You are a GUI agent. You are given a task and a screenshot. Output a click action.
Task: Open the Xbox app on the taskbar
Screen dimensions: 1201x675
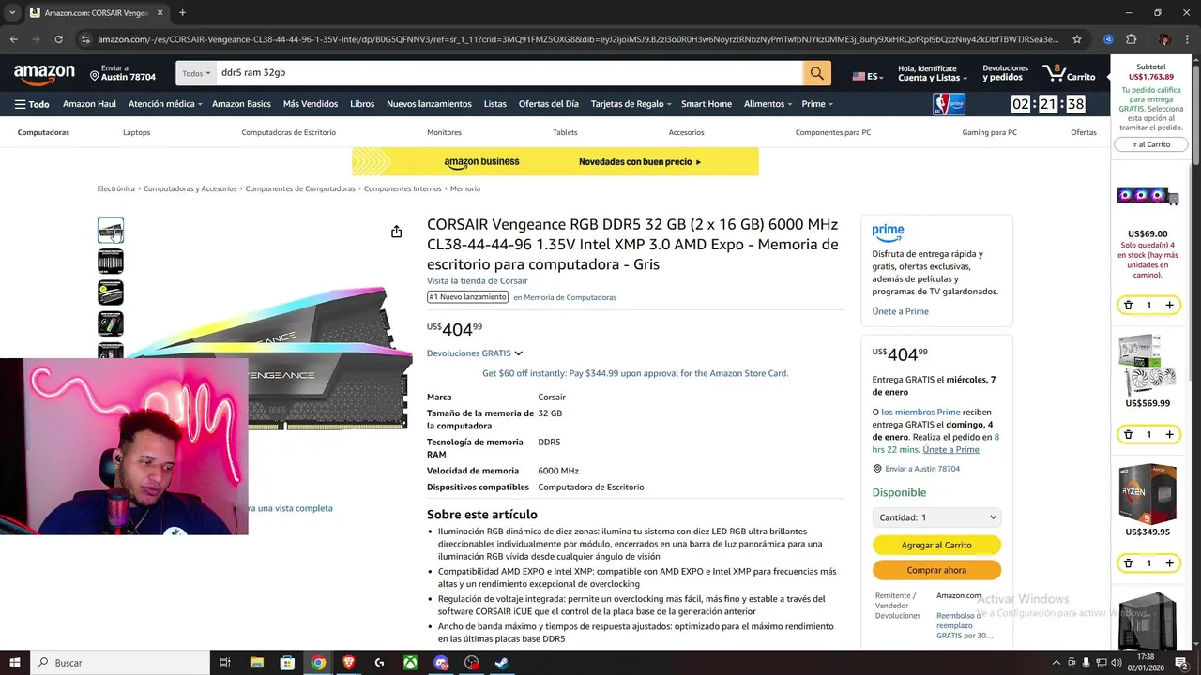[x=410, y=663]
